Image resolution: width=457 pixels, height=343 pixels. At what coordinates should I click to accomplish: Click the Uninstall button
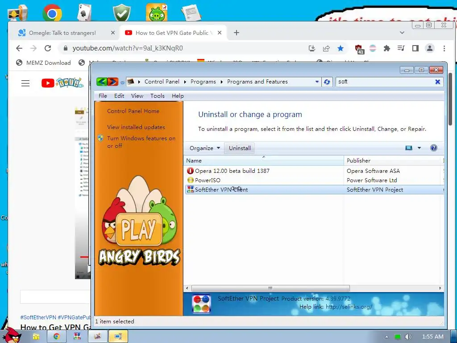coord(240,148)
